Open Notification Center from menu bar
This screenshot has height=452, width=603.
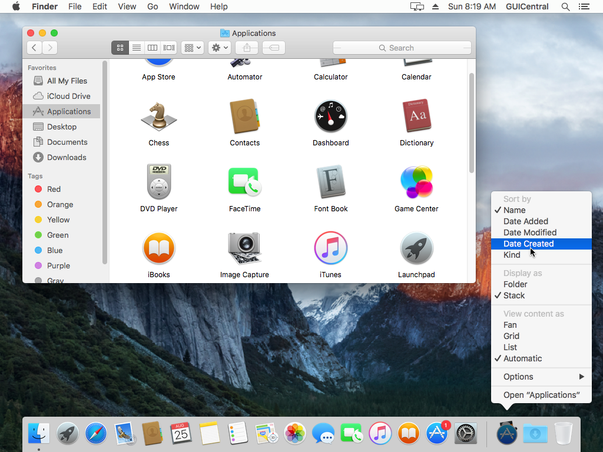click(584, 6)
